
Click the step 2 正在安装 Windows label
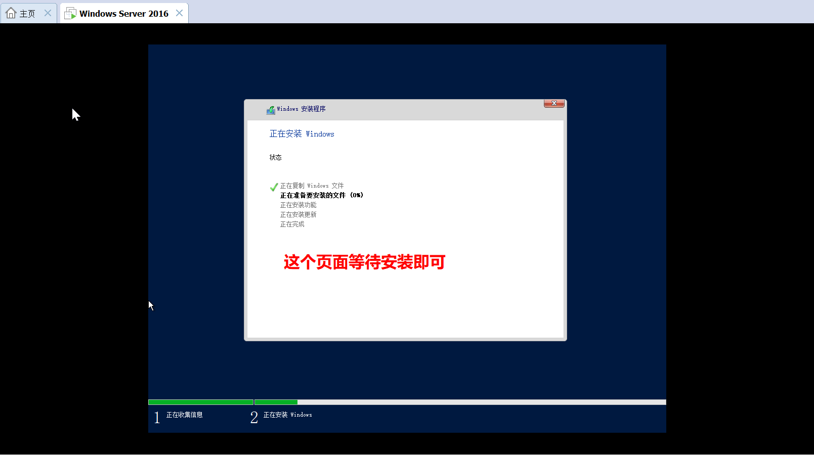coord(287,415)
